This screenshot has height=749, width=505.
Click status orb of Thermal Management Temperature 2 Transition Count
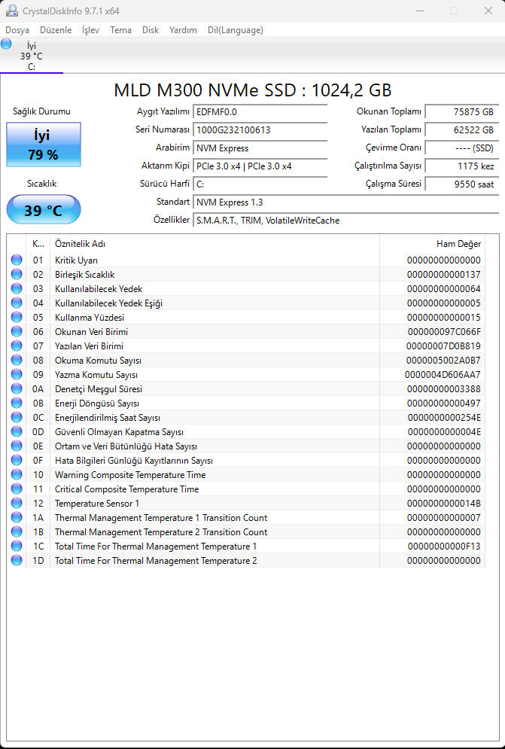[x=17, y=531]
